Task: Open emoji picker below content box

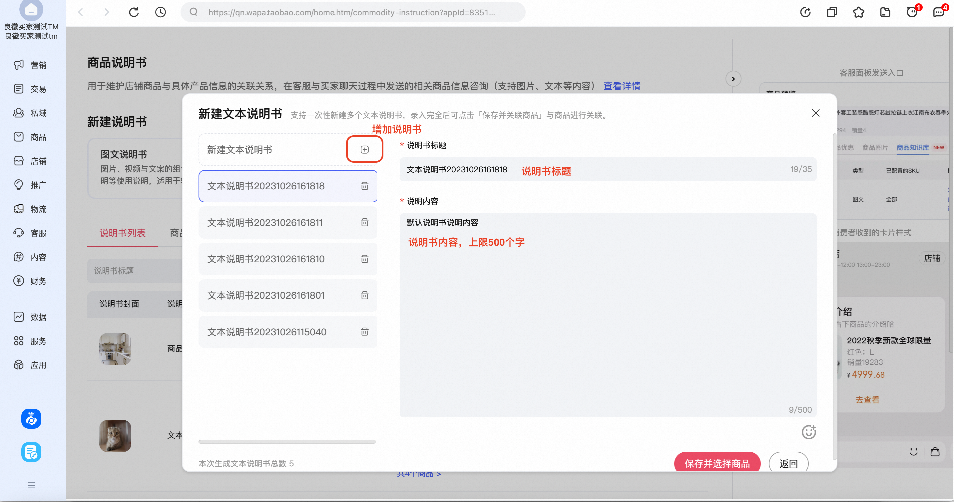Action: (x=808, y=432)
